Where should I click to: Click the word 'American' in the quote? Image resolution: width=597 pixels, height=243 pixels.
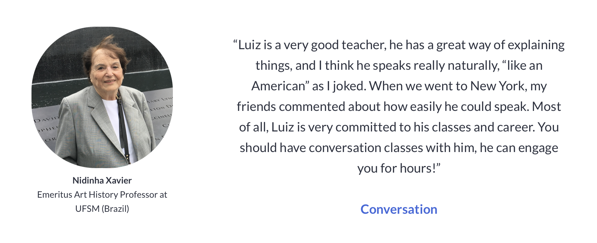(278, 86)
